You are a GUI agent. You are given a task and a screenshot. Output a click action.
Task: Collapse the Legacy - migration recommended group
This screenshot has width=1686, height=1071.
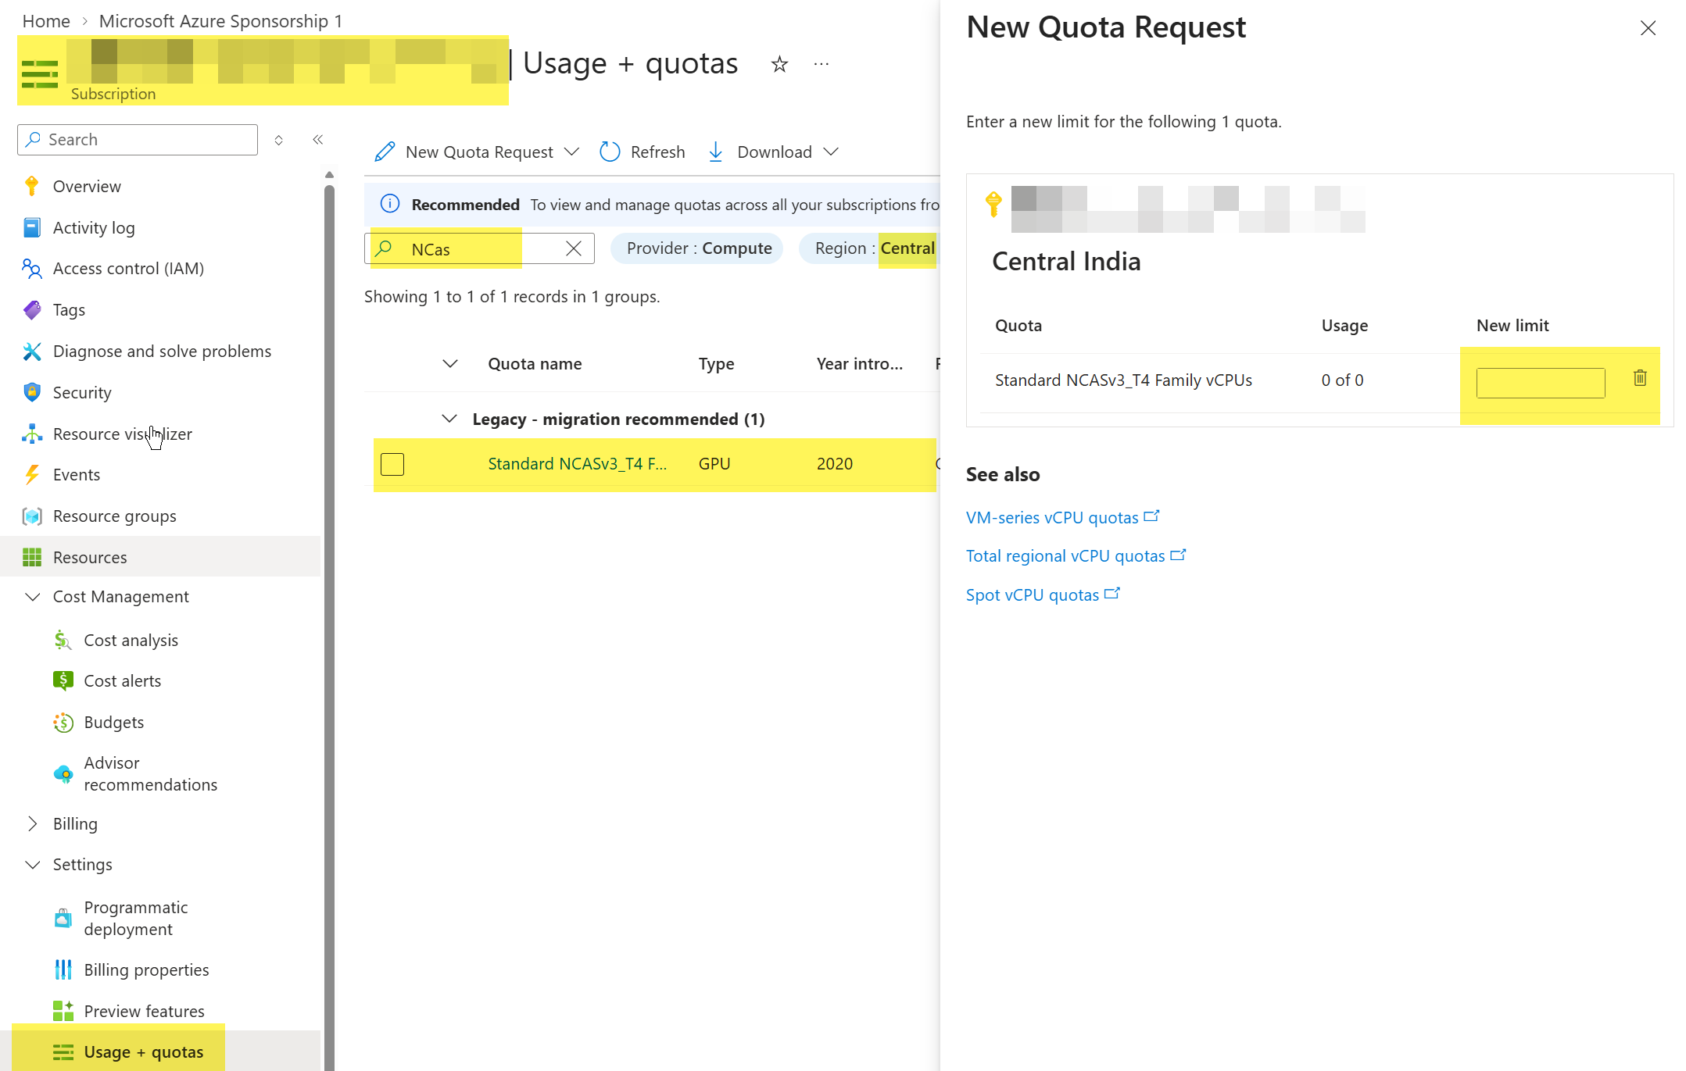[x=449, y=419]
